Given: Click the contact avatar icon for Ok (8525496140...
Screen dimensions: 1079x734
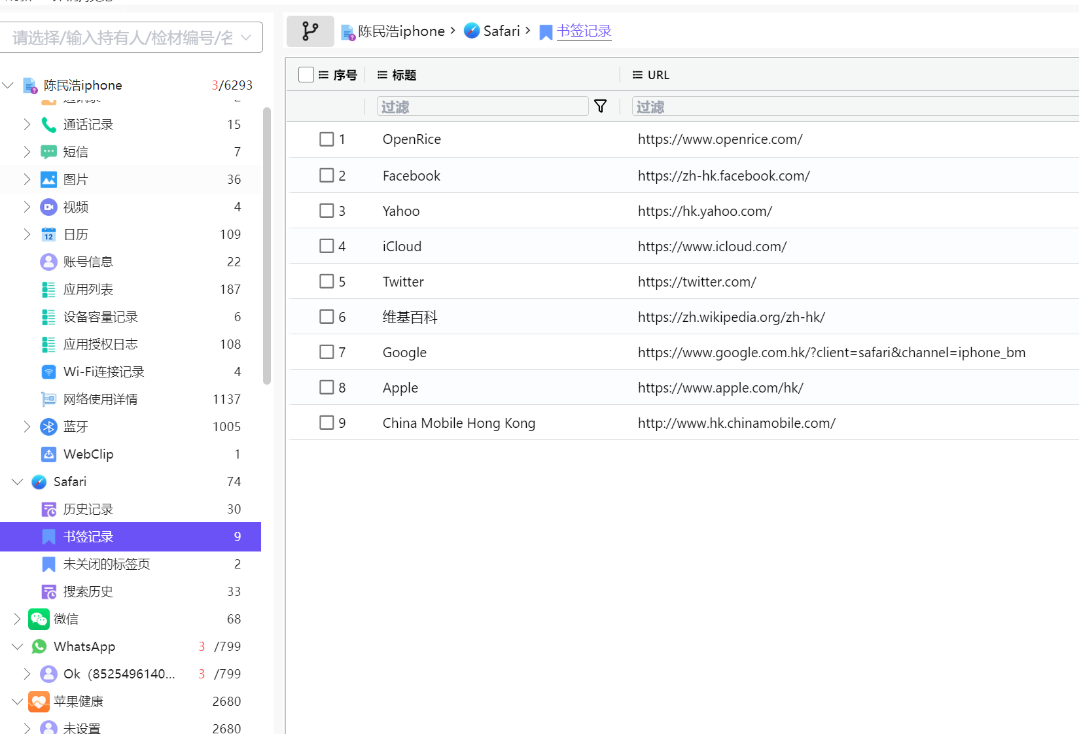Looking at the screenshot, I should coord(48,674).
